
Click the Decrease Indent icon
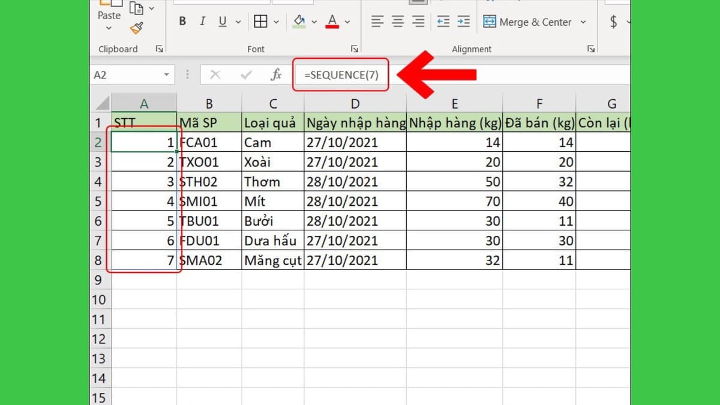tap(444, 22)
